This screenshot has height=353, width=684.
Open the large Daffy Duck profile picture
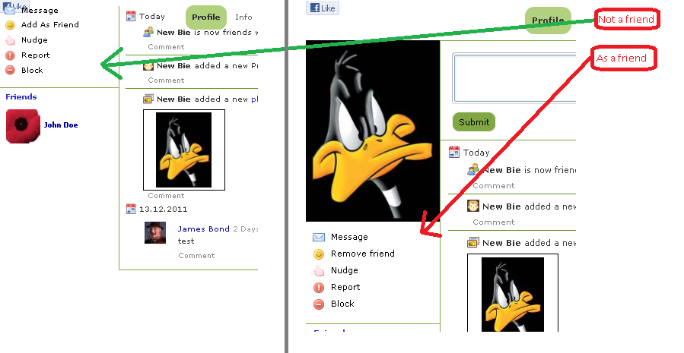pyautogui.click(x=373, y=131)
